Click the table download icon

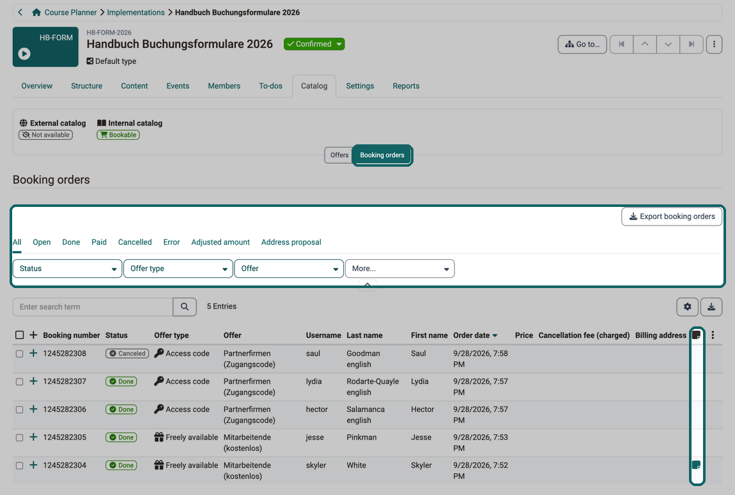pos(711,307)
